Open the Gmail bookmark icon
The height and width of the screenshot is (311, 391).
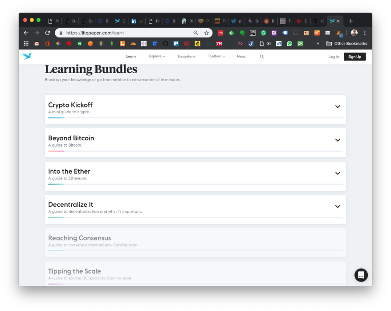click(37, 44)
